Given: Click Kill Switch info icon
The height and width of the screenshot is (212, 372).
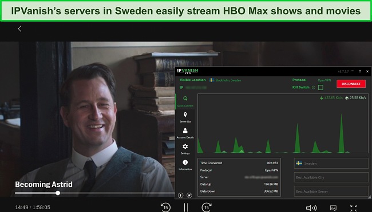Looking at the screenshot, I should click(314, 87).
